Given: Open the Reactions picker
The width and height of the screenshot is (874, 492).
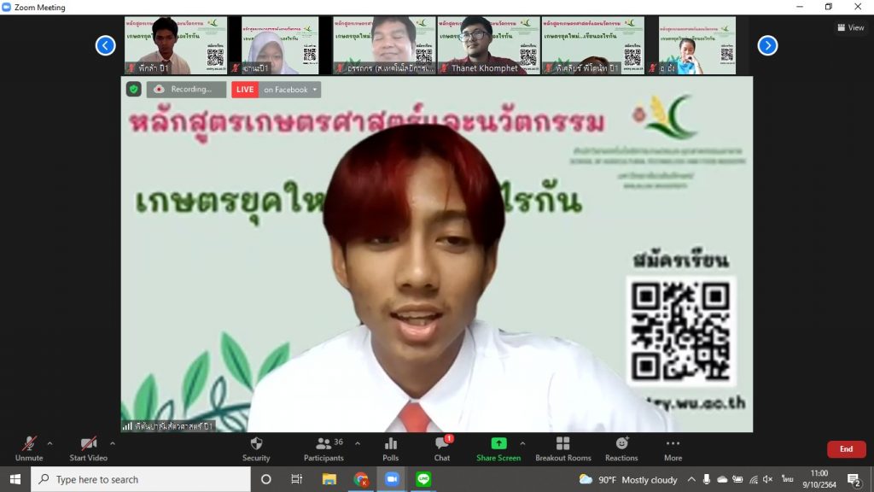Looking at the screenshot, I should pos(621,448).
